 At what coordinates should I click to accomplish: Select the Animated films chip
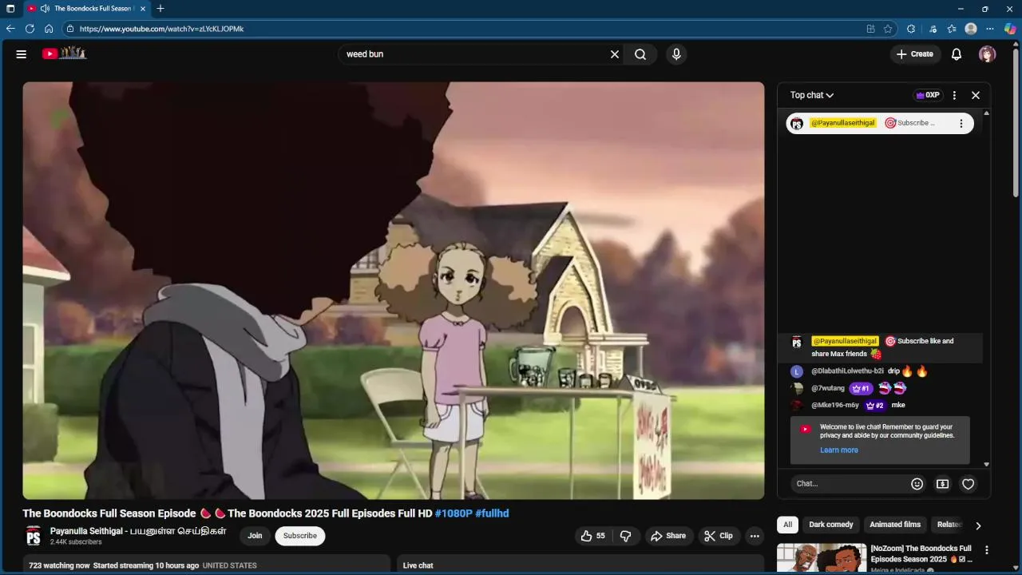pos(895,525)
